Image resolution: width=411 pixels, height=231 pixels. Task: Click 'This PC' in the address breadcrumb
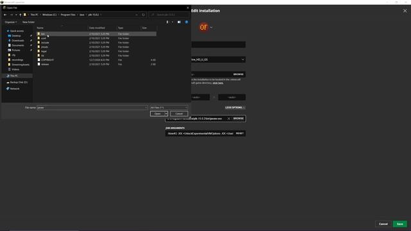pyautogui.click(x=34, y=15)
